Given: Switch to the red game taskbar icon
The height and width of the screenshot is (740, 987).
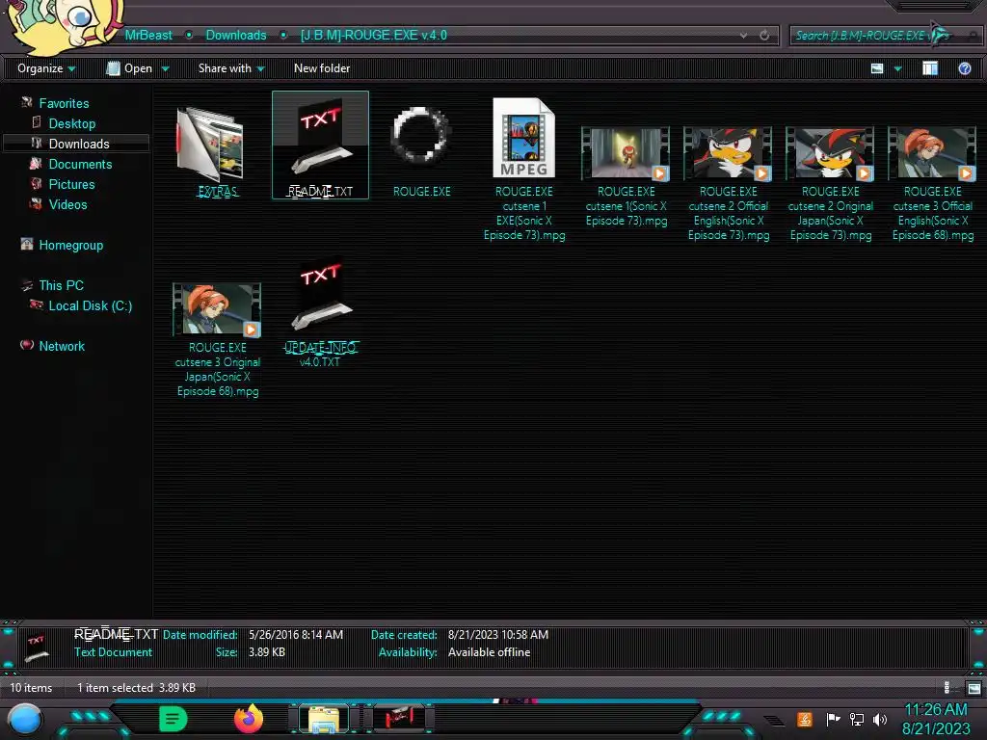Looking at the screenshot, I should coord(399,718).
